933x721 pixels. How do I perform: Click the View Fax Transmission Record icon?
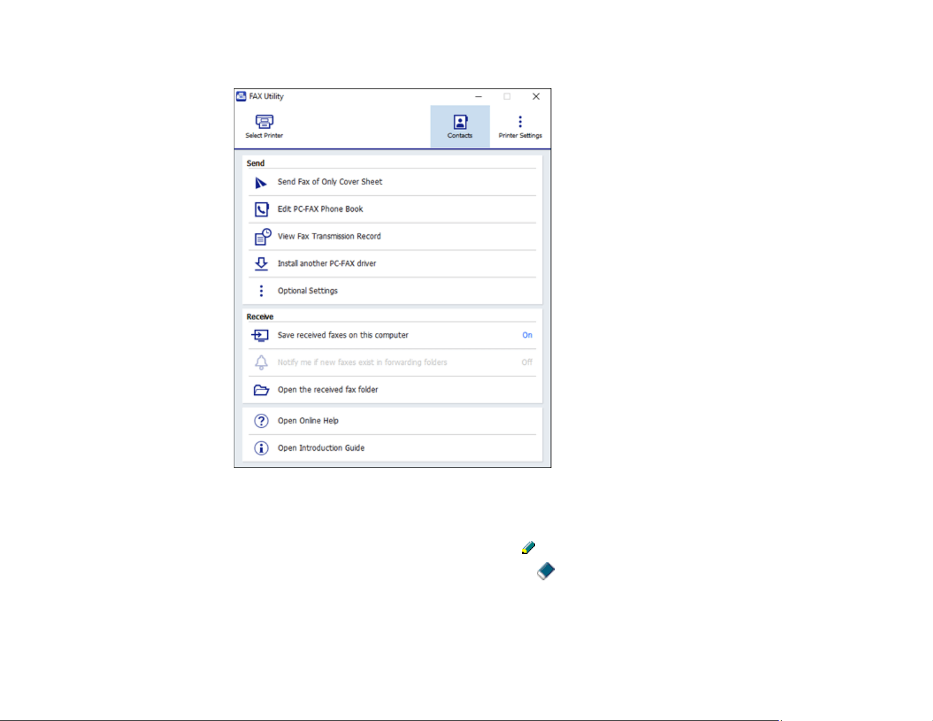click(262, 237)
